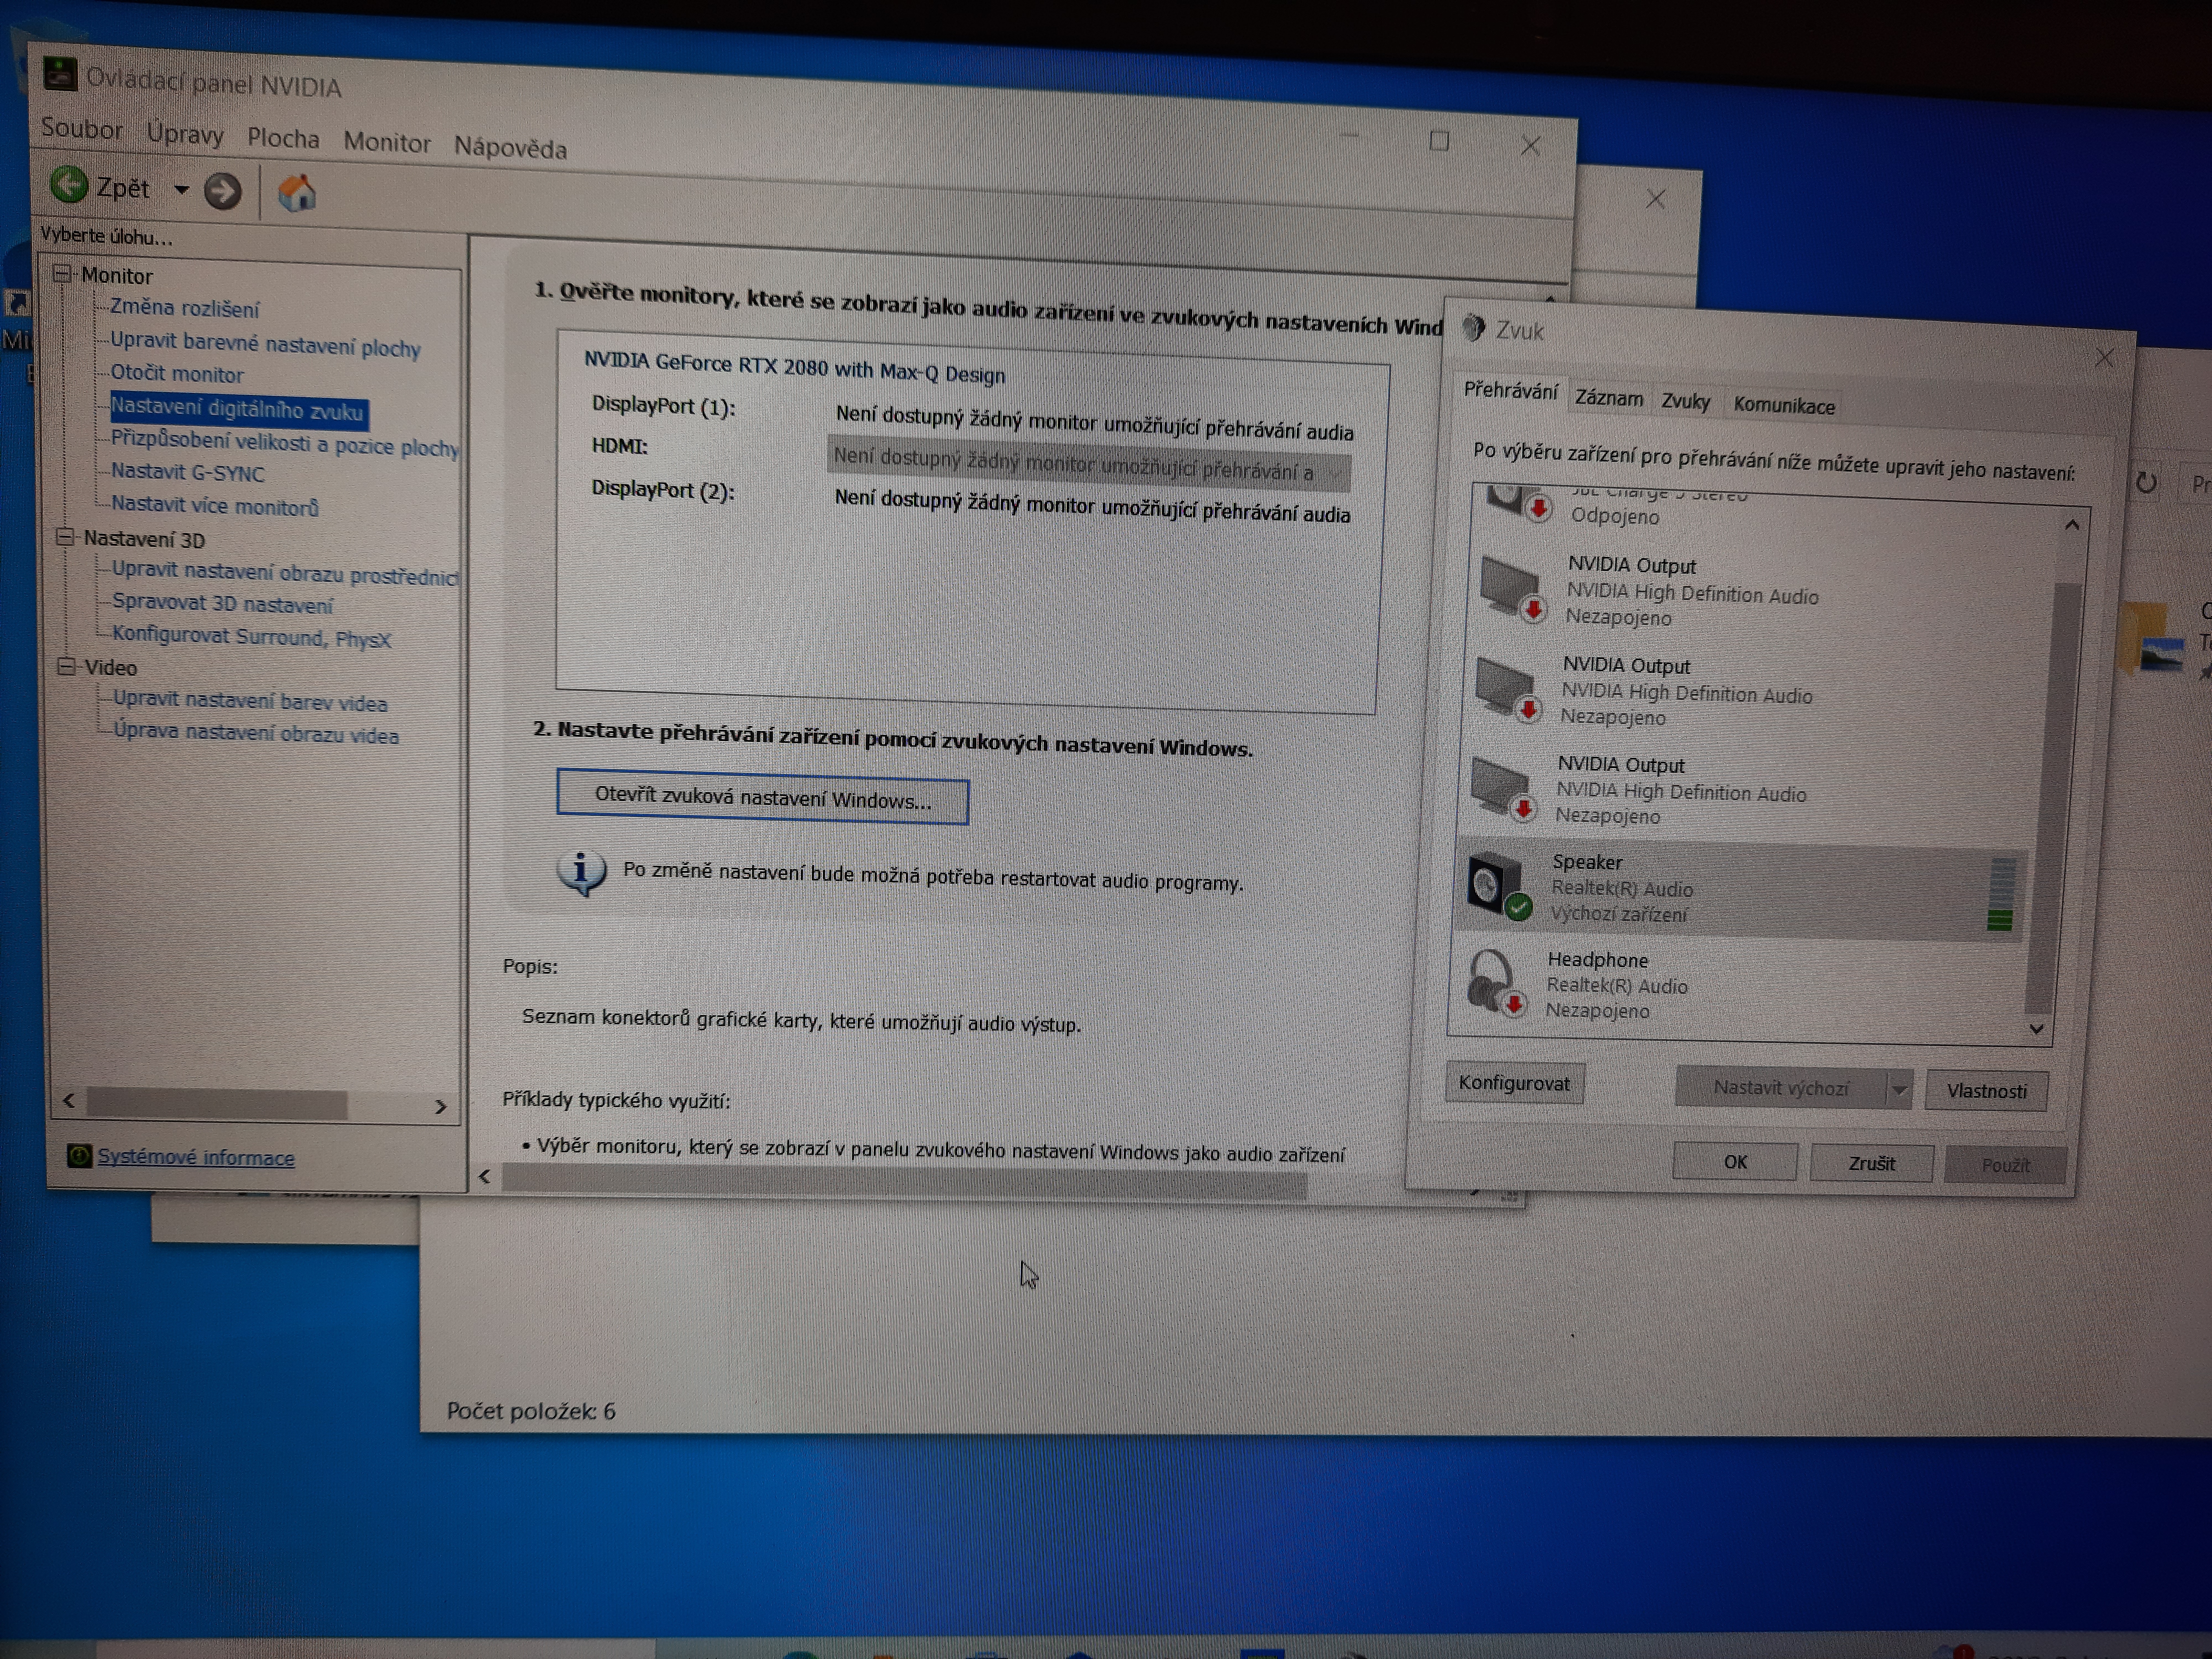The width and height of the screenshot is (2212, 1659).
Task: Switch to the Komunikace tab
Action: click(1784, 405)
